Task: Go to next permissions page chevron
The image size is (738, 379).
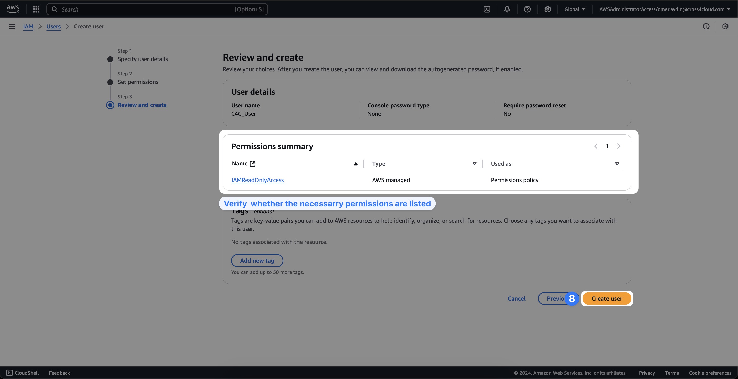Action: pos(619,146)
